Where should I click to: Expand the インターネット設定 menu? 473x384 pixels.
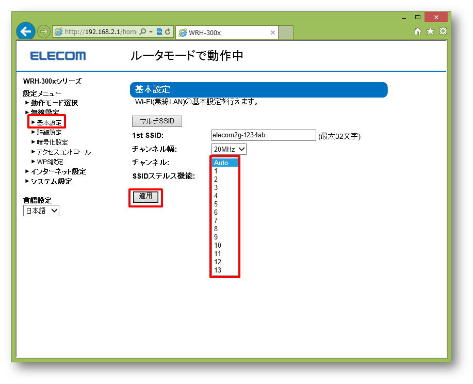coord(58,172)
